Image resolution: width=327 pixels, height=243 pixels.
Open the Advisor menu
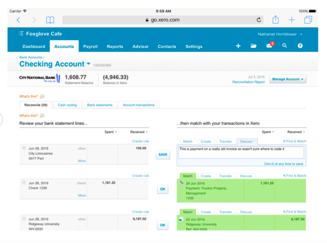point(140,47)
